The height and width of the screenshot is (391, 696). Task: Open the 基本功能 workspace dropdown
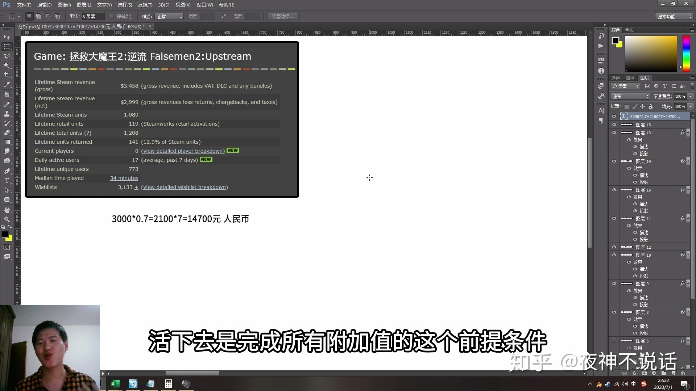(674, 17)
